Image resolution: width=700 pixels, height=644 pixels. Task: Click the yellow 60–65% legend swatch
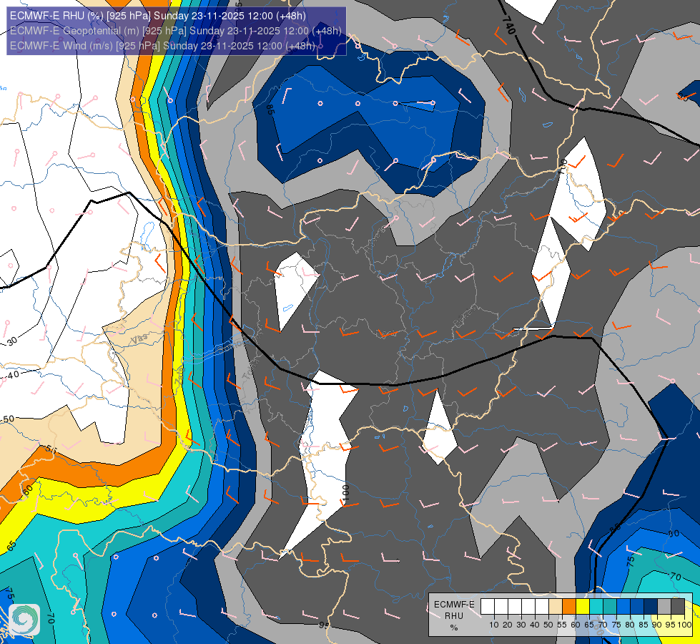(583, 607)
